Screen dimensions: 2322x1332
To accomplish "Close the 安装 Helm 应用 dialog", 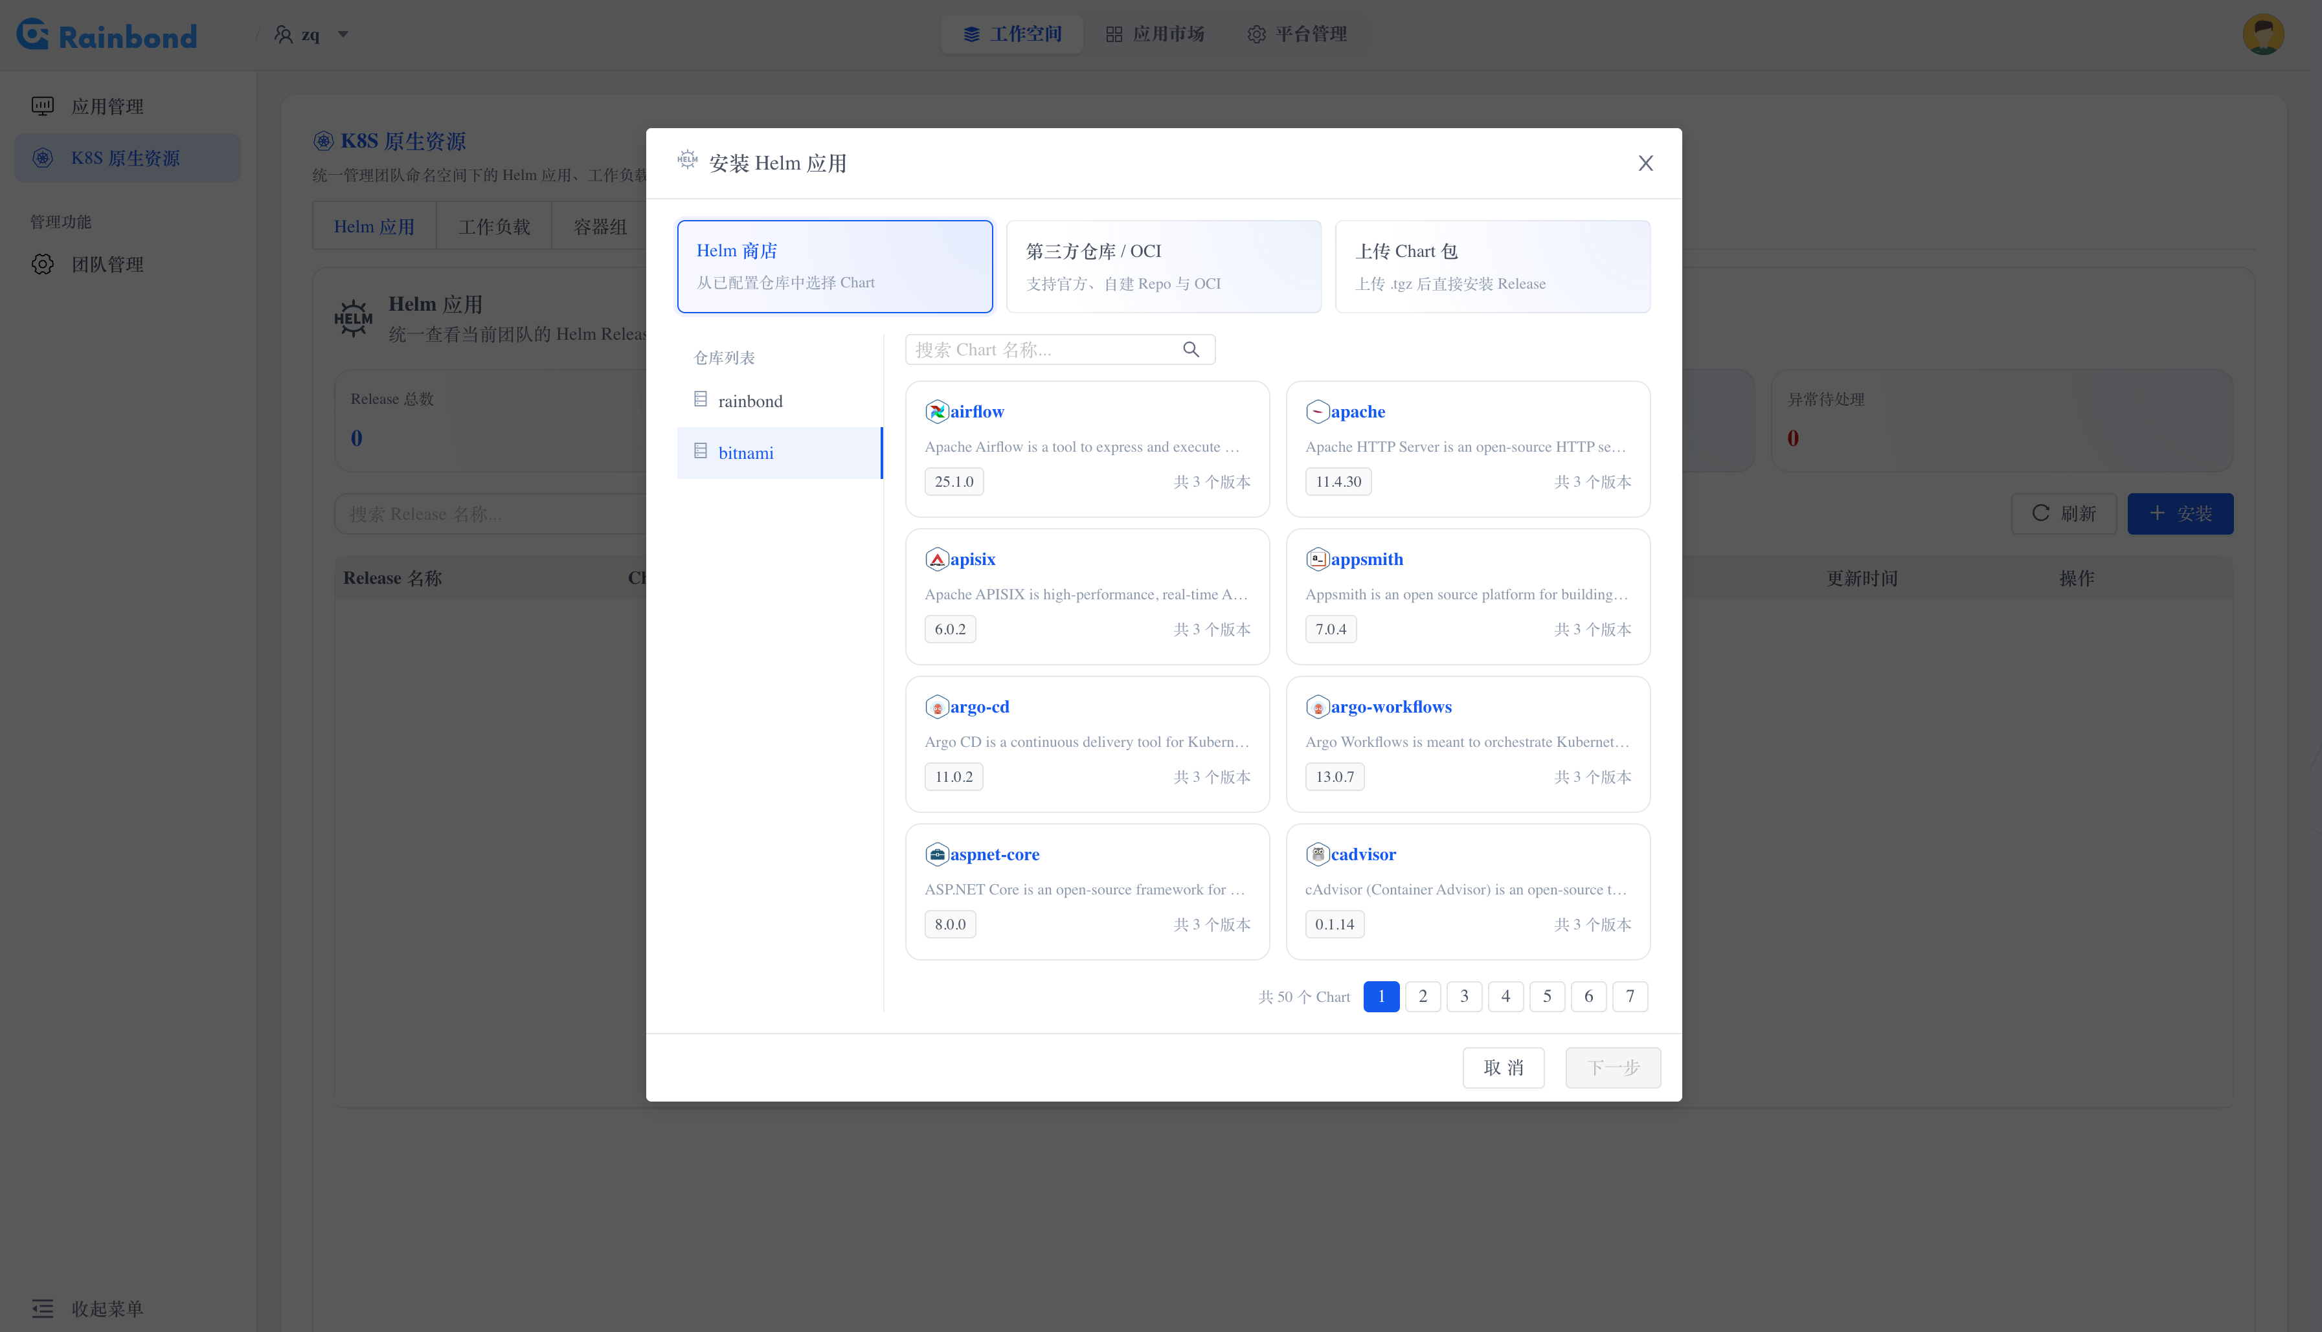I will [1645, 163].
